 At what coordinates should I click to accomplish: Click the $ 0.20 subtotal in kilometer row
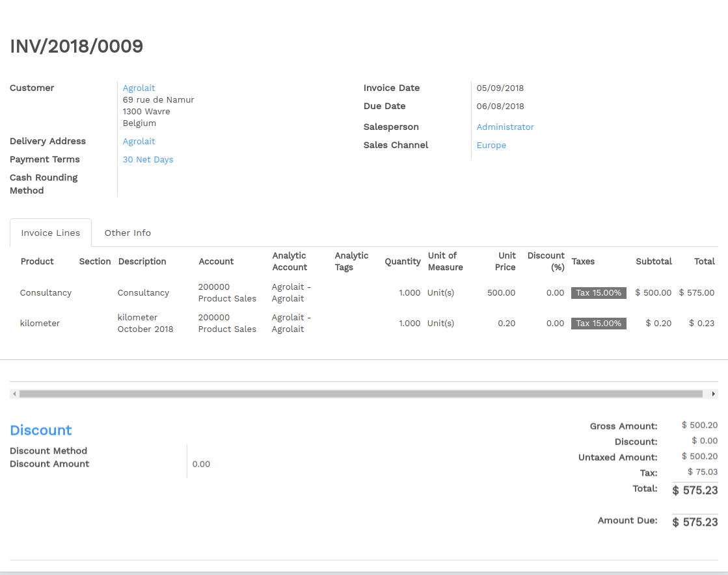click(x=658, y=324)
